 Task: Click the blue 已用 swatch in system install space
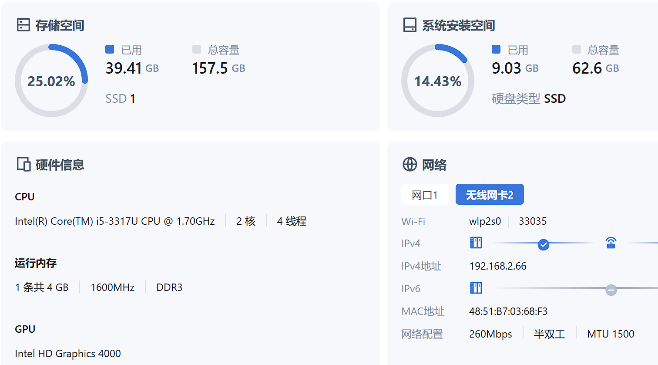coord(496,49)
